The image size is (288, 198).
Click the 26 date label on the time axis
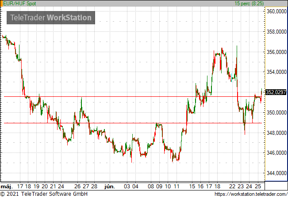click(77, 187)
